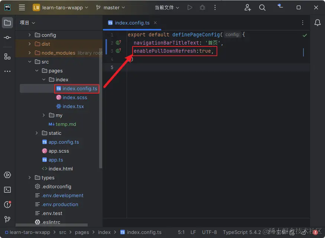
Task: Open Code With Me add user icon
Action: [x=247, y=7]
